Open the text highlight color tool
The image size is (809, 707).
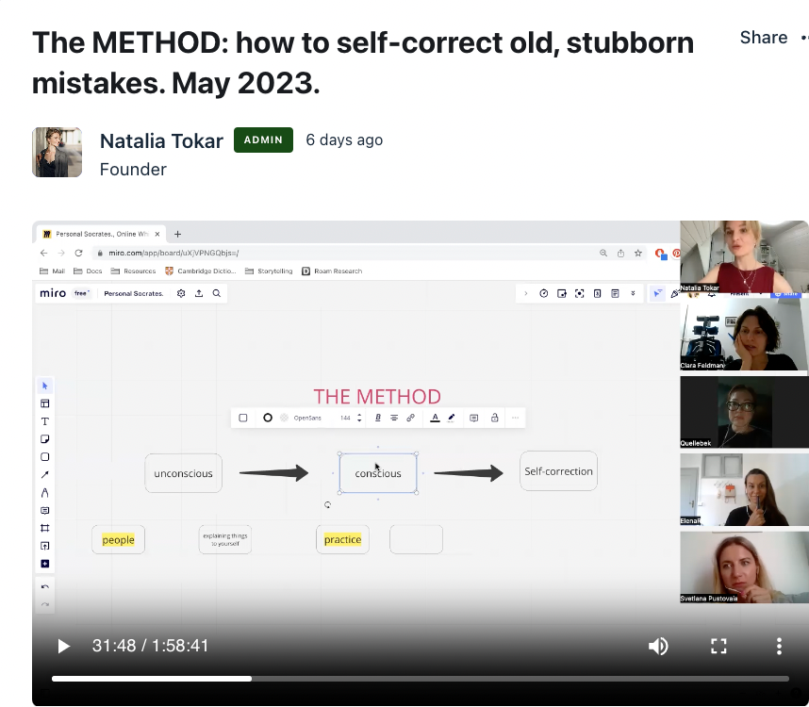pos(452,418)
